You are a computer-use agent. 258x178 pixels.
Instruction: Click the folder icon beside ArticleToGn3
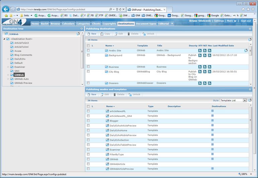12,43
